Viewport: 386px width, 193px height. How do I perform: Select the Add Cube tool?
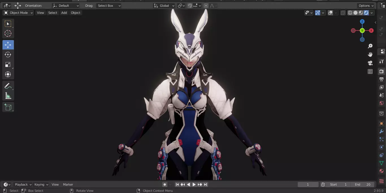(8, 107)
